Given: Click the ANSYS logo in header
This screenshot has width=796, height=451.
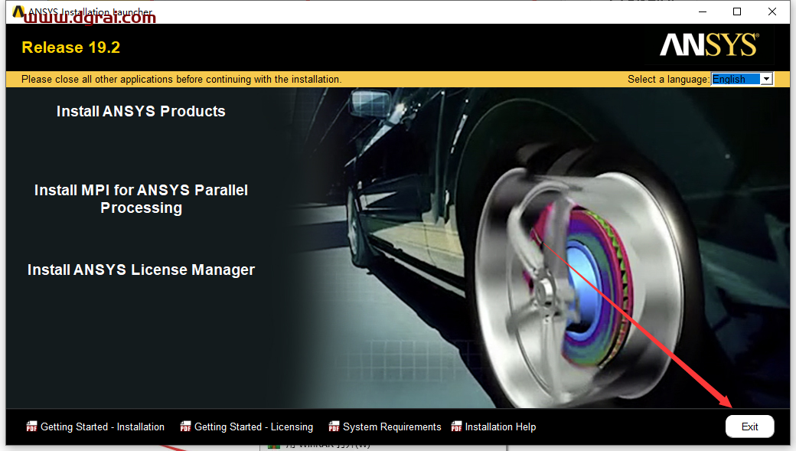Looking at the screenshot, I should (x=710, y=44).
